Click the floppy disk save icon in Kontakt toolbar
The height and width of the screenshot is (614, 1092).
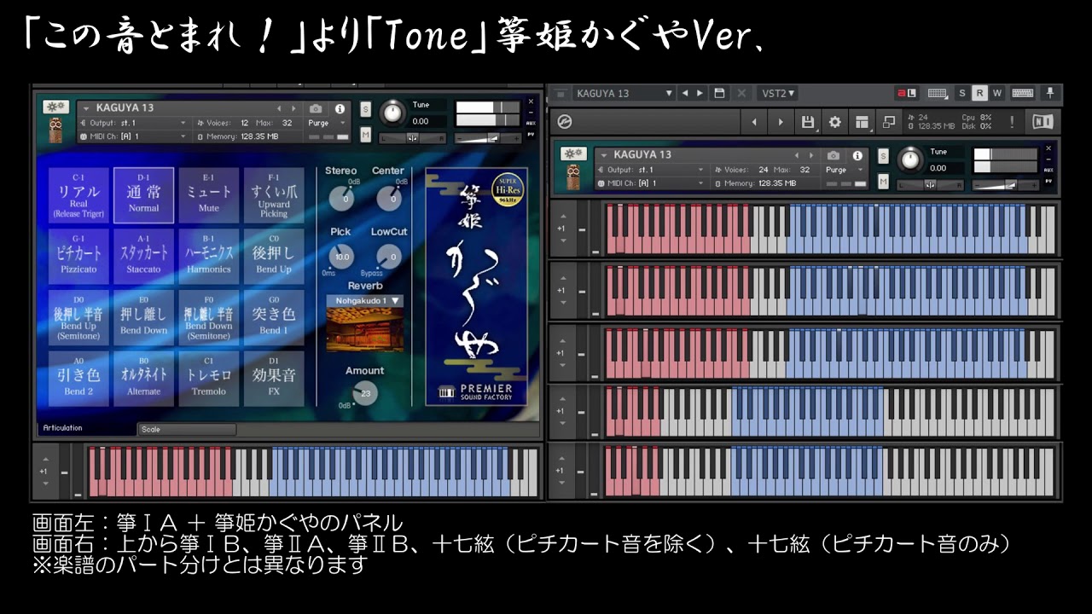tap(808, 122)
